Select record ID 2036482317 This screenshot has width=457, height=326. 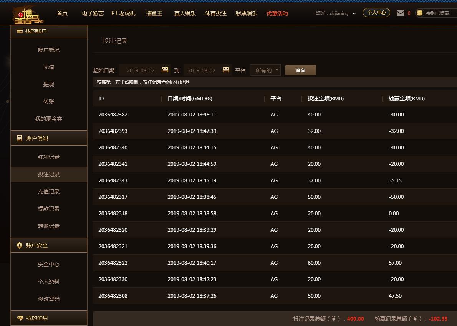tap(113, 197)
